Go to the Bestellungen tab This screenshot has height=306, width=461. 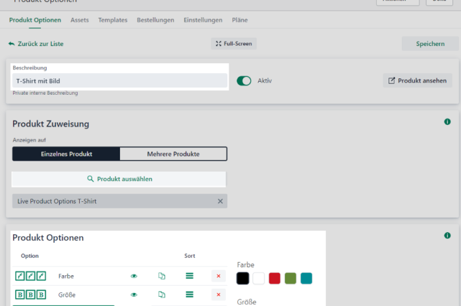click(x=155, y=20)
